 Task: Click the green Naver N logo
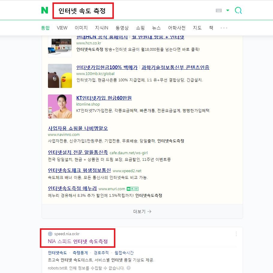(x=45, y=10)
